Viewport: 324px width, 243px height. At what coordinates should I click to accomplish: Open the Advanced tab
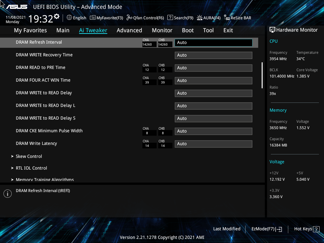[x=129, y=30]
